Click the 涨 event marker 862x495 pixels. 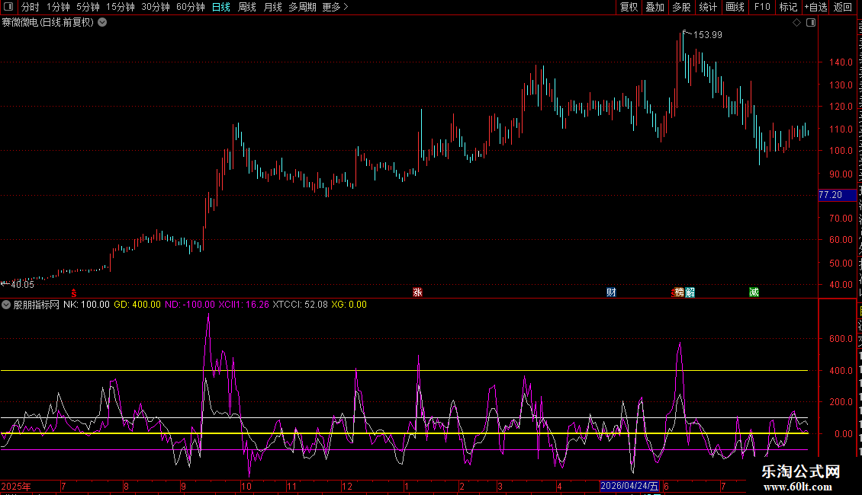418,292
